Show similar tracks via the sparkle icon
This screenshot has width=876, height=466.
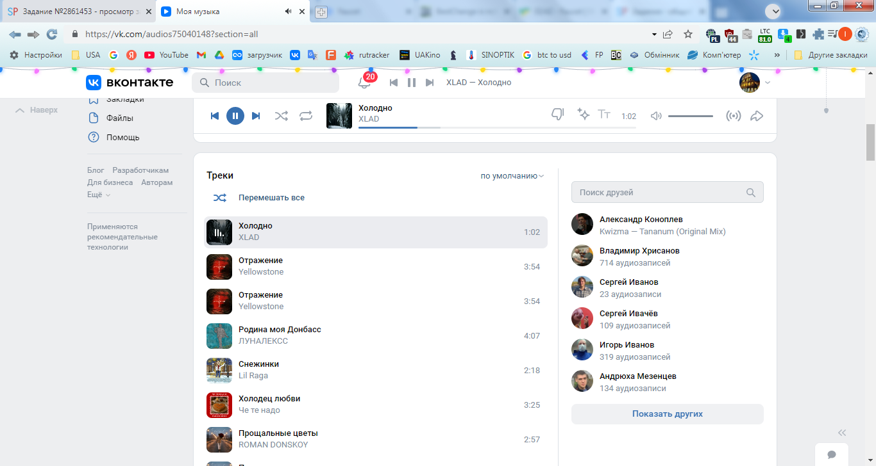584,114
